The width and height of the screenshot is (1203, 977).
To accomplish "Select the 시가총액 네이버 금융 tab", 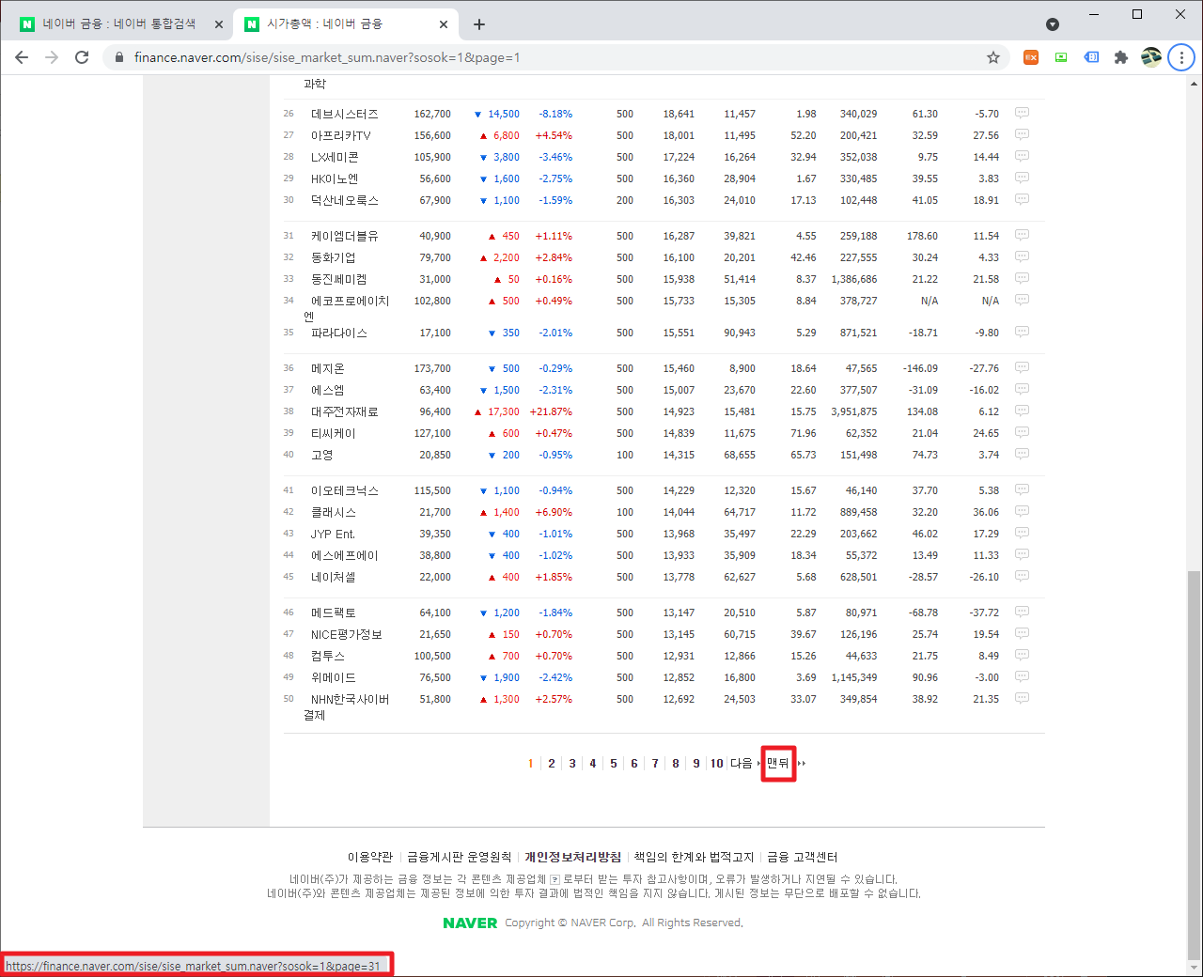I will coord(347,24).
